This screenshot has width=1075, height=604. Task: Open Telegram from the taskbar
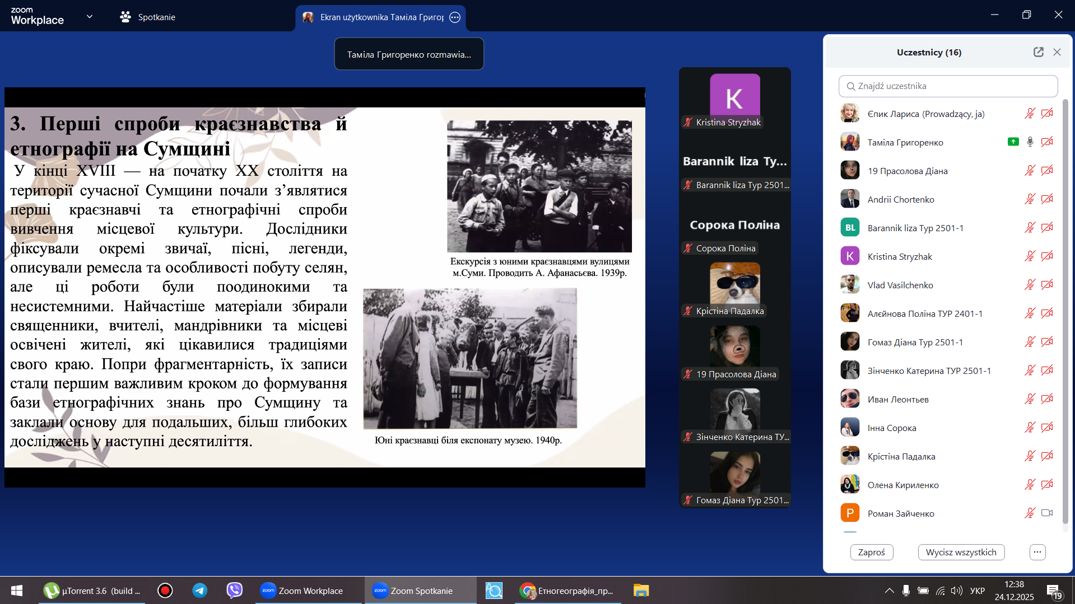click(199, 591)
